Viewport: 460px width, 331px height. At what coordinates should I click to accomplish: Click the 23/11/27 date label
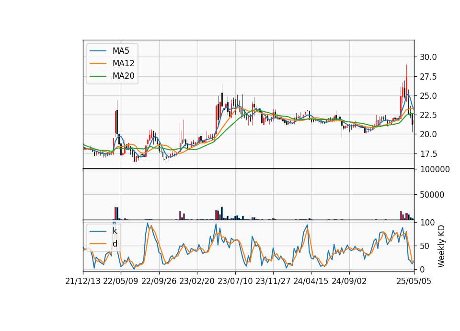273,281
